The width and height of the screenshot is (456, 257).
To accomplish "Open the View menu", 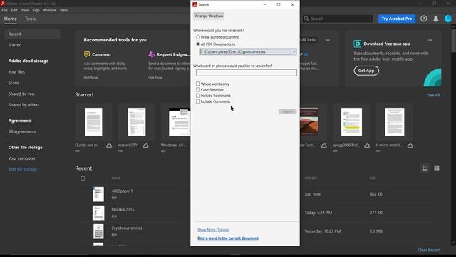I will click(25, 10).
